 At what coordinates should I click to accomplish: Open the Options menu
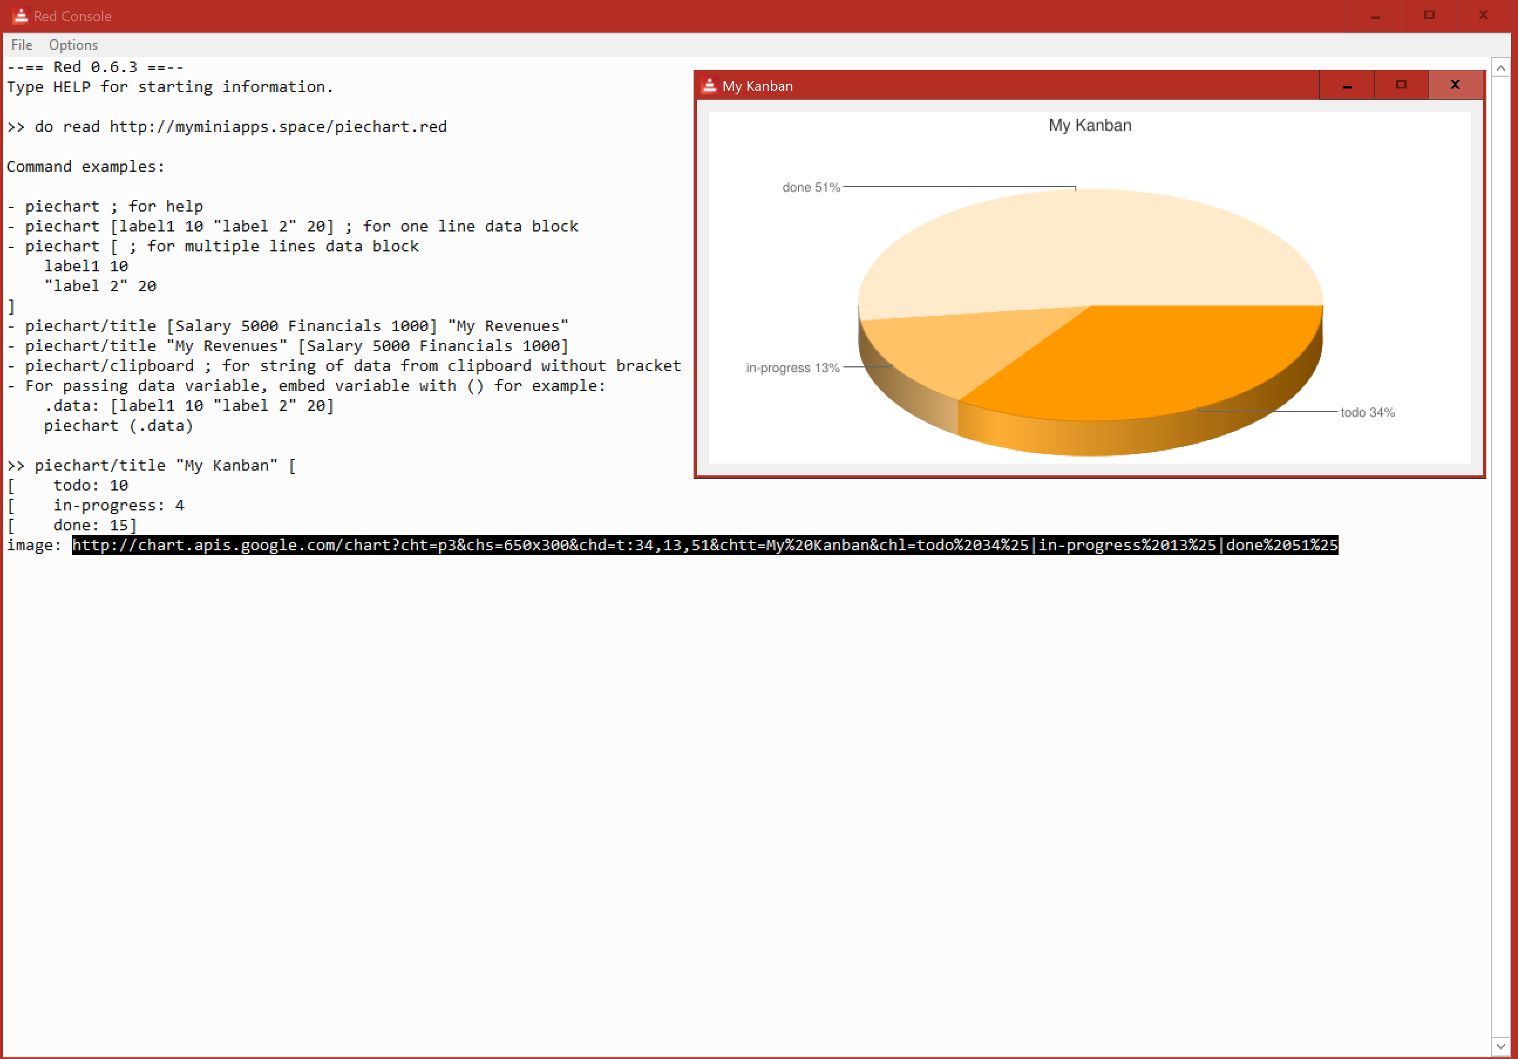pyautogui.click(x=73, y=45)
